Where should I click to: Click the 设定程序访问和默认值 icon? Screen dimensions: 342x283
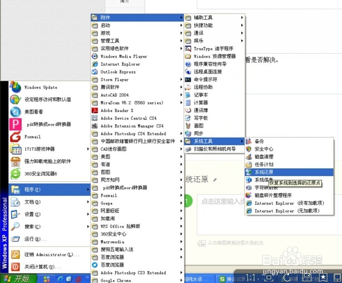click(x=15, y=100)
